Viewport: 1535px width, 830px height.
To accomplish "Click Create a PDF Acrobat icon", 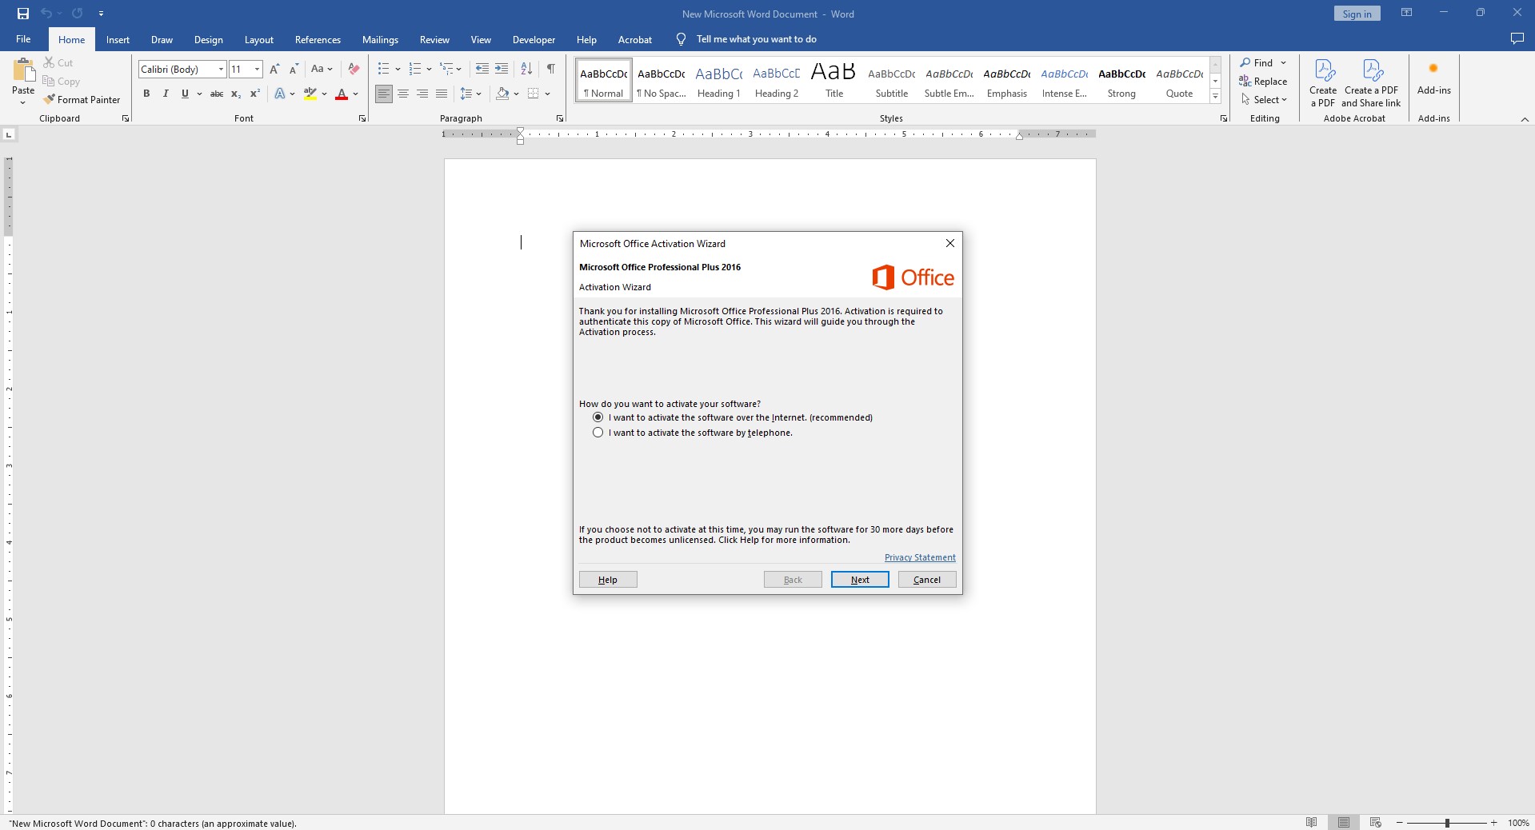I will [x=1323, y=83].
